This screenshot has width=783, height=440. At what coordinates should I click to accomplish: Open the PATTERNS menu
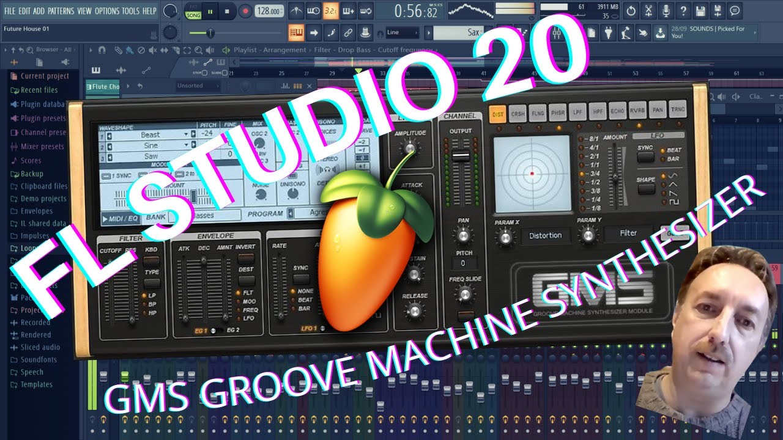[61, 11]
